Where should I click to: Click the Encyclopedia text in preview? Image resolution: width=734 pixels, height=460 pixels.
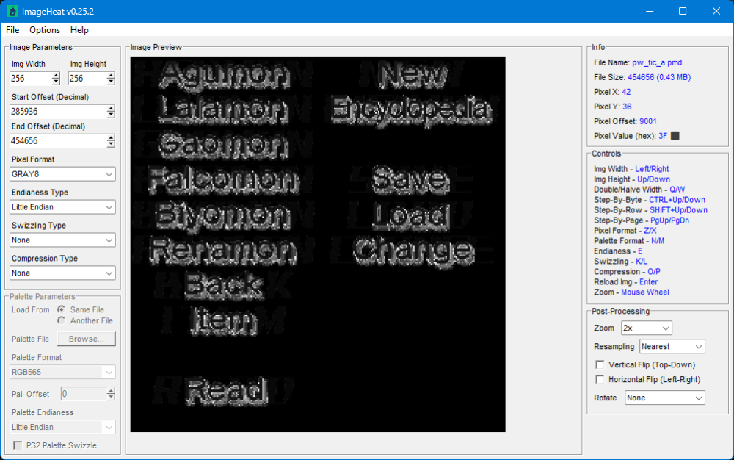[x=412, y=110]
